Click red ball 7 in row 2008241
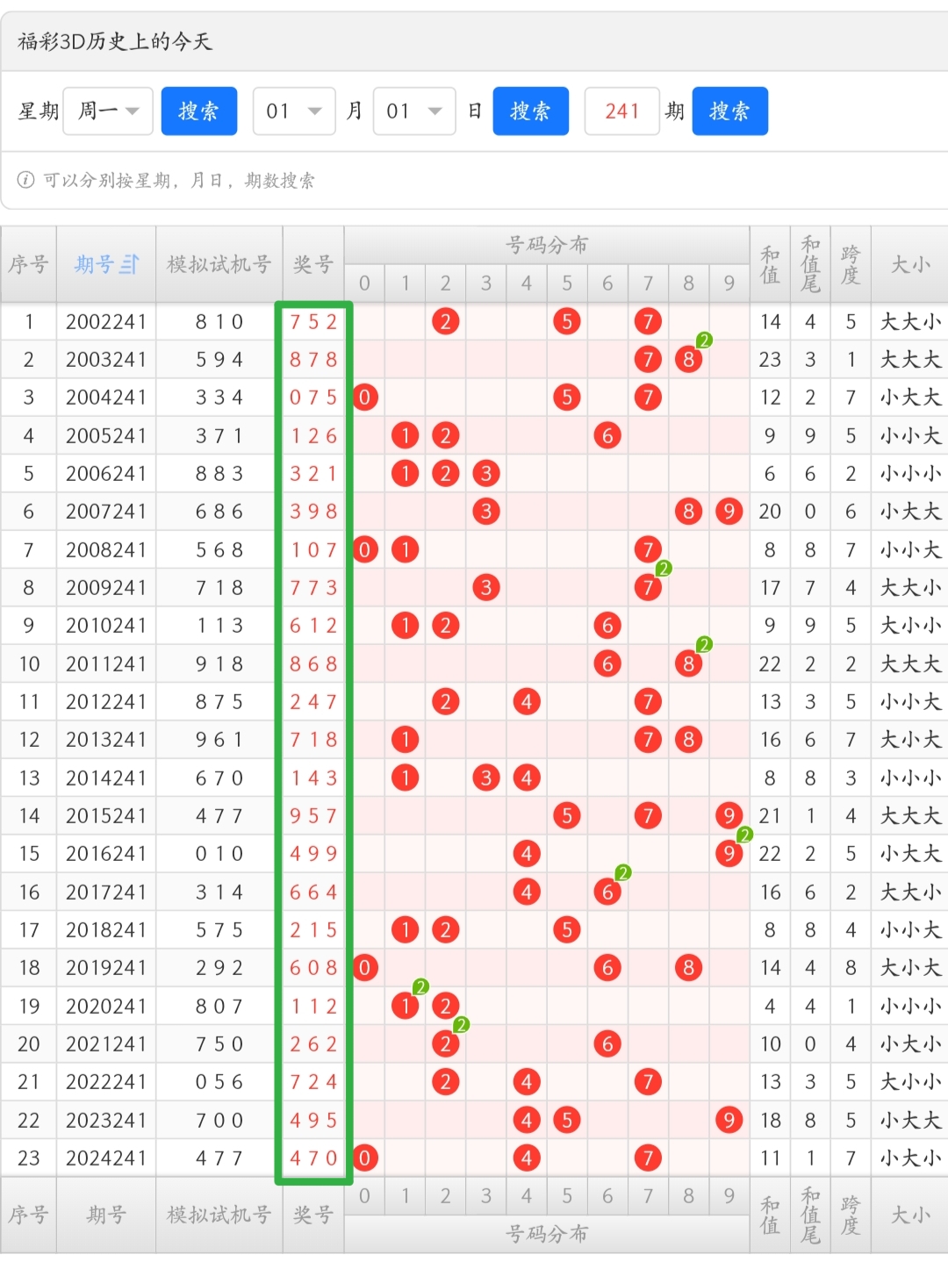The width and height of the screenshot is (948, 1262). [648, 550]
